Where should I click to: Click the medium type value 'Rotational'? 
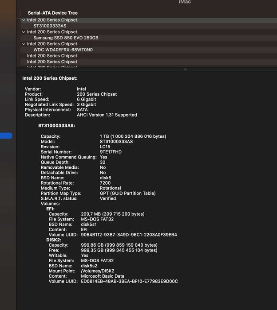click(x=111, y=188)
